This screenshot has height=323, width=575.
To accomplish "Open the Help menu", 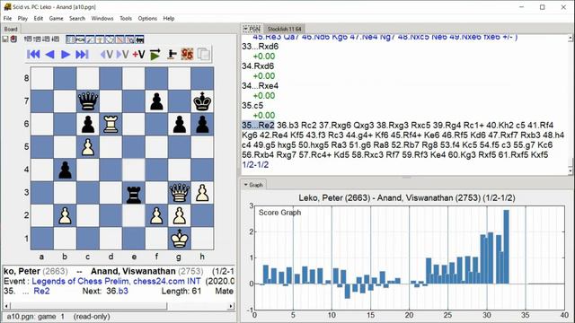I will (169, 18).
